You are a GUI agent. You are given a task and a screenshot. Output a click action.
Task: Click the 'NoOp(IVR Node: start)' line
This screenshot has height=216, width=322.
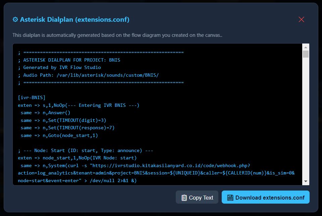[77, 158]
